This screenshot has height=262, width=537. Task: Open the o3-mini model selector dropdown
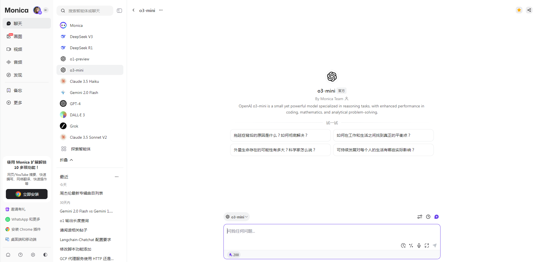[x=237, y=217]
